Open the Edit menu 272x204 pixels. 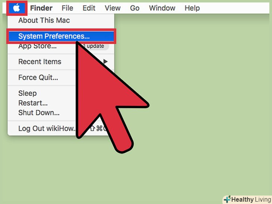pos(89,8)
